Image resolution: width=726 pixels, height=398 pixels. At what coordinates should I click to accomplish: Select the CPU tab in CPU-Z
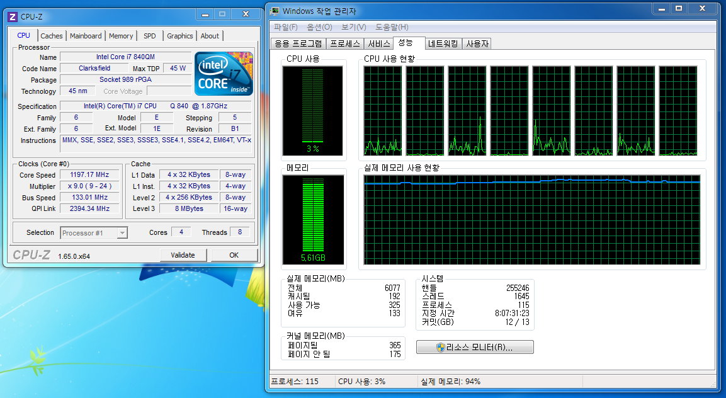coord(24,35)
